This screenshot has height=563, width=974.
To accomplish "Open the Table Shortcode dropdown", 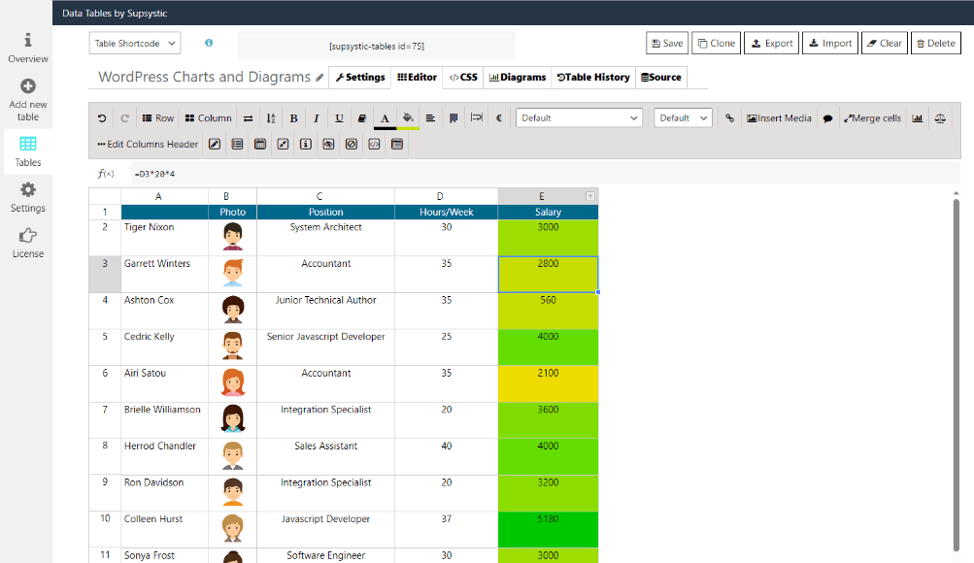I will [x=135, y=44].
